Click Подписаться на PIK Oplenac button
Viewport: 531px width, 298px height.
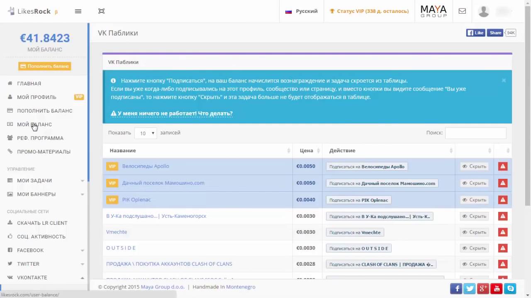(358, 200)
